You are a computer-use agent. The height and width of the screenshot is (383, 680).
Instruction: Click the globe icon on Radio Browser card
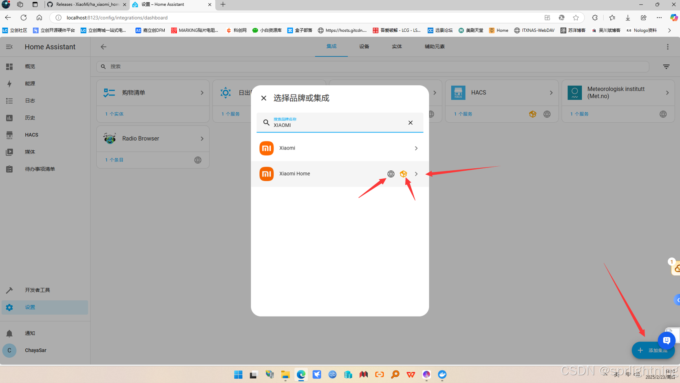coord(198,160)
